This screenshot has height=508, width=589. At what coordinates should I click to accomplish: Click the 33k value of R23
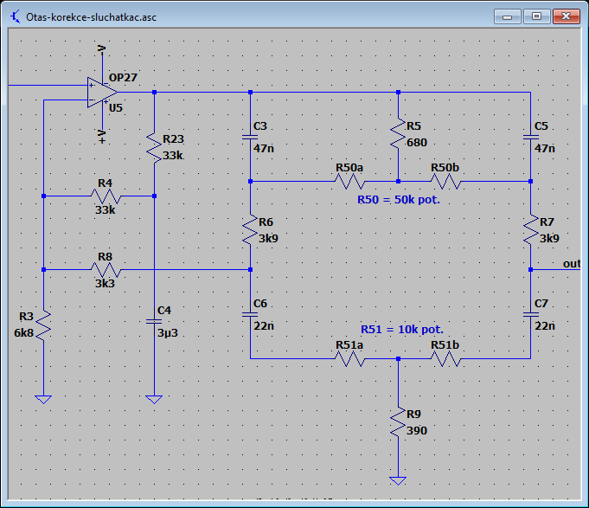pyautogui.click(x=173, y=155)
